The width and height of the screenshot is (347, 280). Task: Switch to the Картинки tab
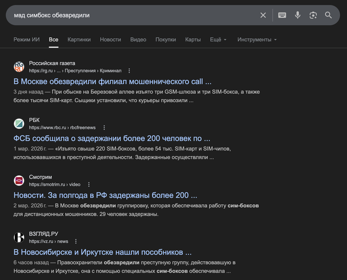[x=79, y=40]
